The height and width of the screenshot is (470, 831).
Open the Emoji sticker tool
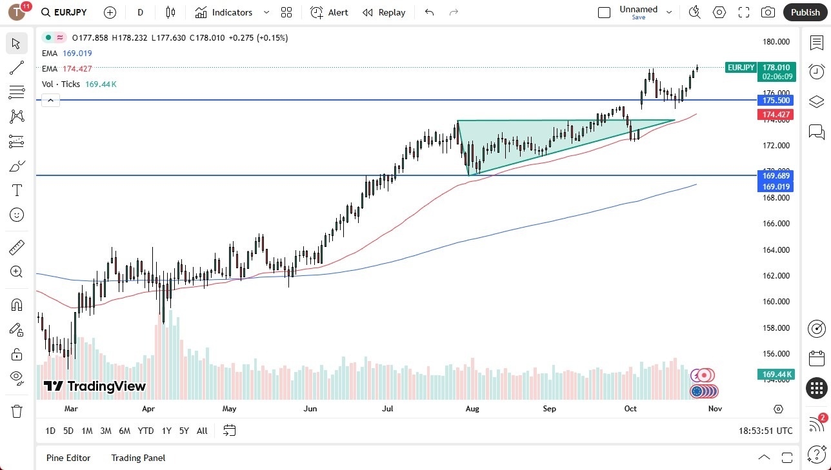tap(16, 215)
